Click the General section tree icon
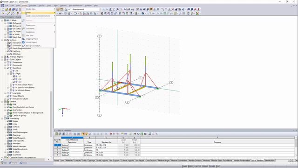Viewport: 298px width, 168px height. coord(8,102)
